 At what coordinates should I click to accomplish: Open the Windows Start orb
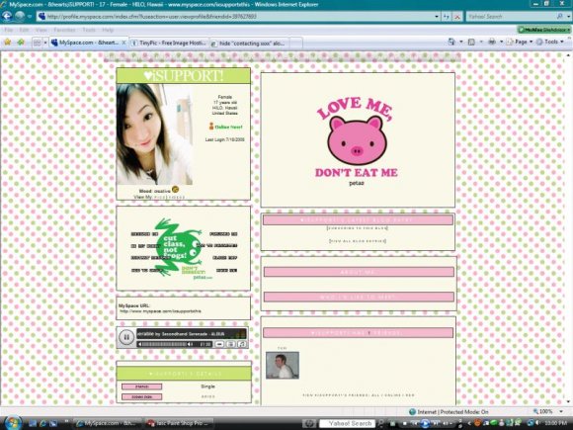12,423
